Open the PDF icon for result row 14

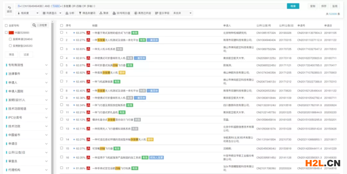88,139
